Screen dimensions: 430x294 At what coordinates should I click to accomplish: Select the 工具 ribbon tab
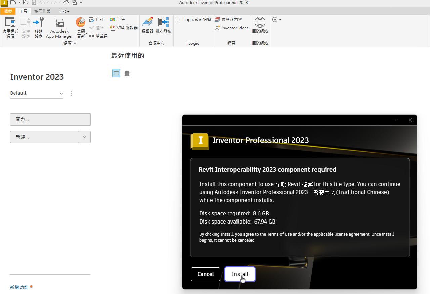tap(24, 11)
